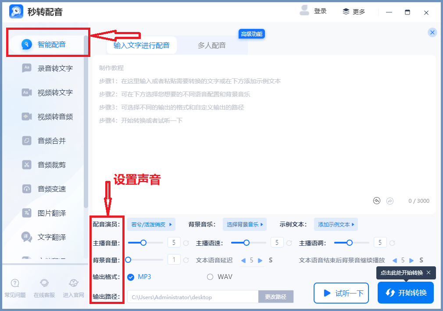Click the 图片翻译 sidebar icon
Viewport: 443px width, 311px height.
27,213
